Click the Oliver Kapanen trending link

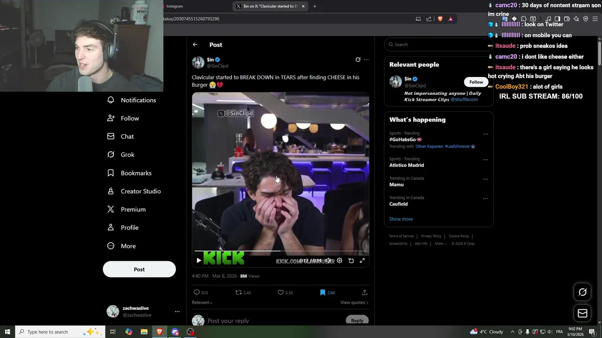tap(429, 146)
